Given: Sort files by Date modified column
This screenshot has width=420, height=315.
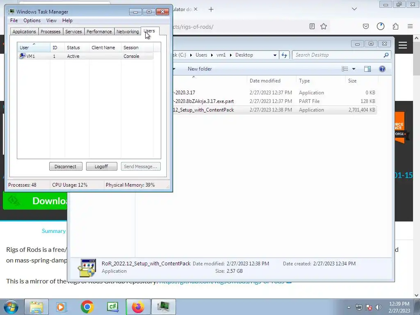Looking at the screenshot, I should click(272, 81).
